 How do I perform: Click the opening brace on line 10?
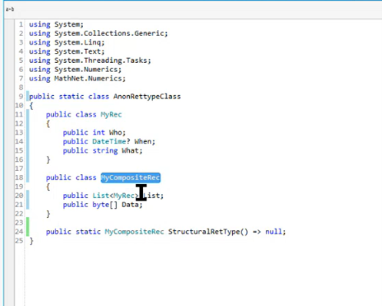(x=32, y=106)
